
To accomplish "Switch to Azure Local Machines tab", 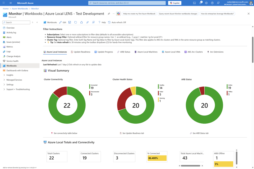I will tap(146, 52).
